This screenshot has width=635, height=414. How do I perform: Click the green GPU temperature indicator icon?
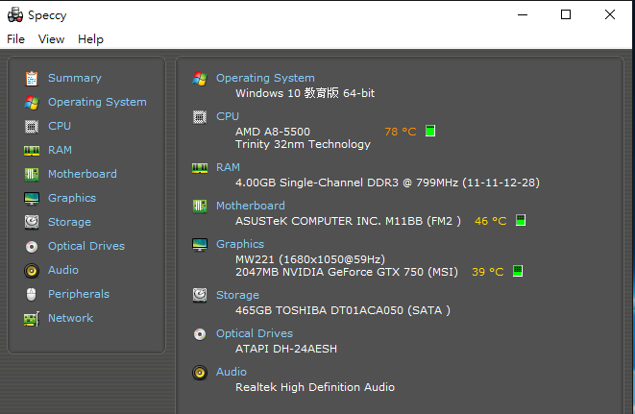[x=518, y=271]
